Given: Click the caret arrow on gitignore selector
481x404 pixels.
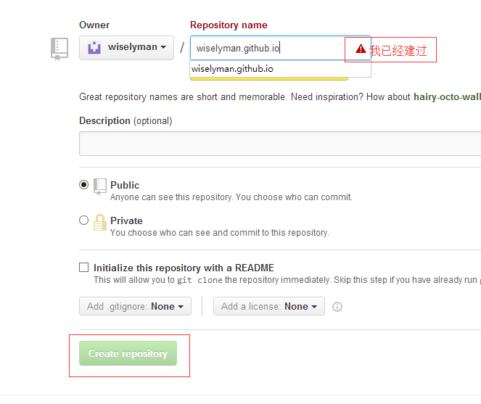Looking at the screenshot, I should pos(181,307).
